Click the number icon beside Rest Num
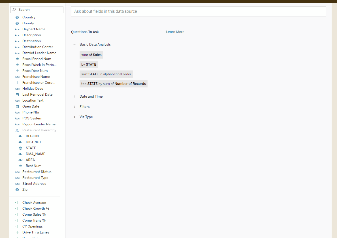The height and width of the screenshot is (238, 337). pyautogui.click(x=21, y=166)
